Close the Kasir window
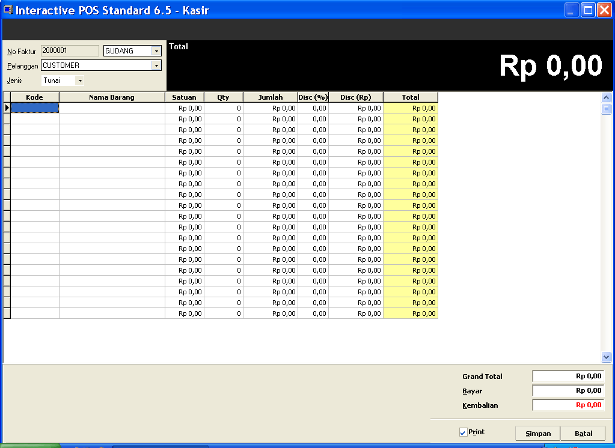The height and width of the screenshot is (448, 615). 604,10
